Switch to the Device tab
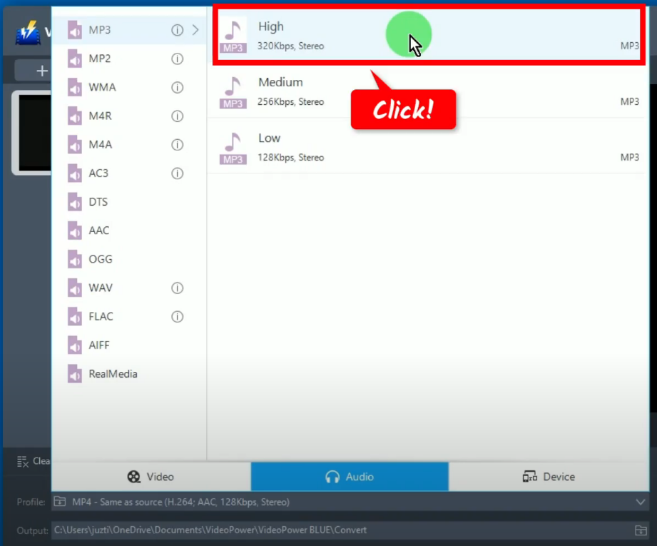The width and height of the screenshot is (657, 546). (549, 476)
